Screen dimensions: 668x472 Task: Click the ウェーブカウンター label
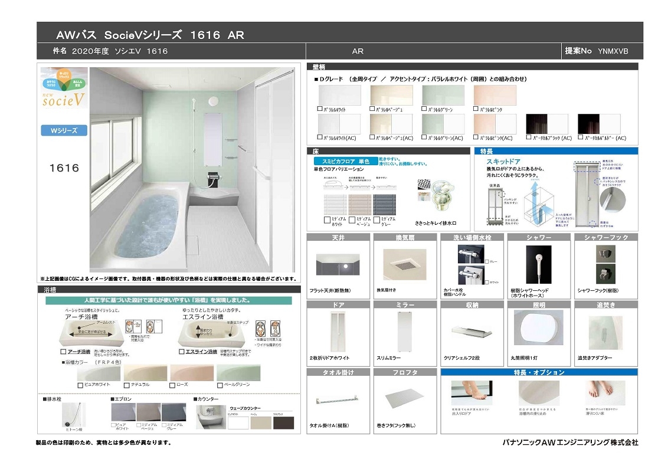pyautogui.click(x=245, y=408)
